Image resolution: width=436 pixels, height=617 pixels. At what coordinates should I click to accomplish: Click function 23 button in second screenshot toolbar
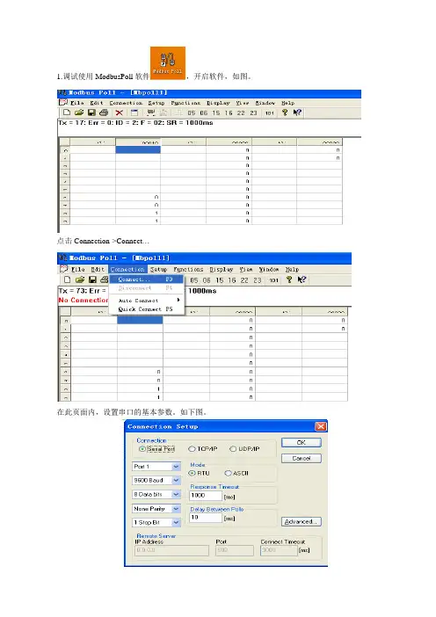tap(257, 280)
